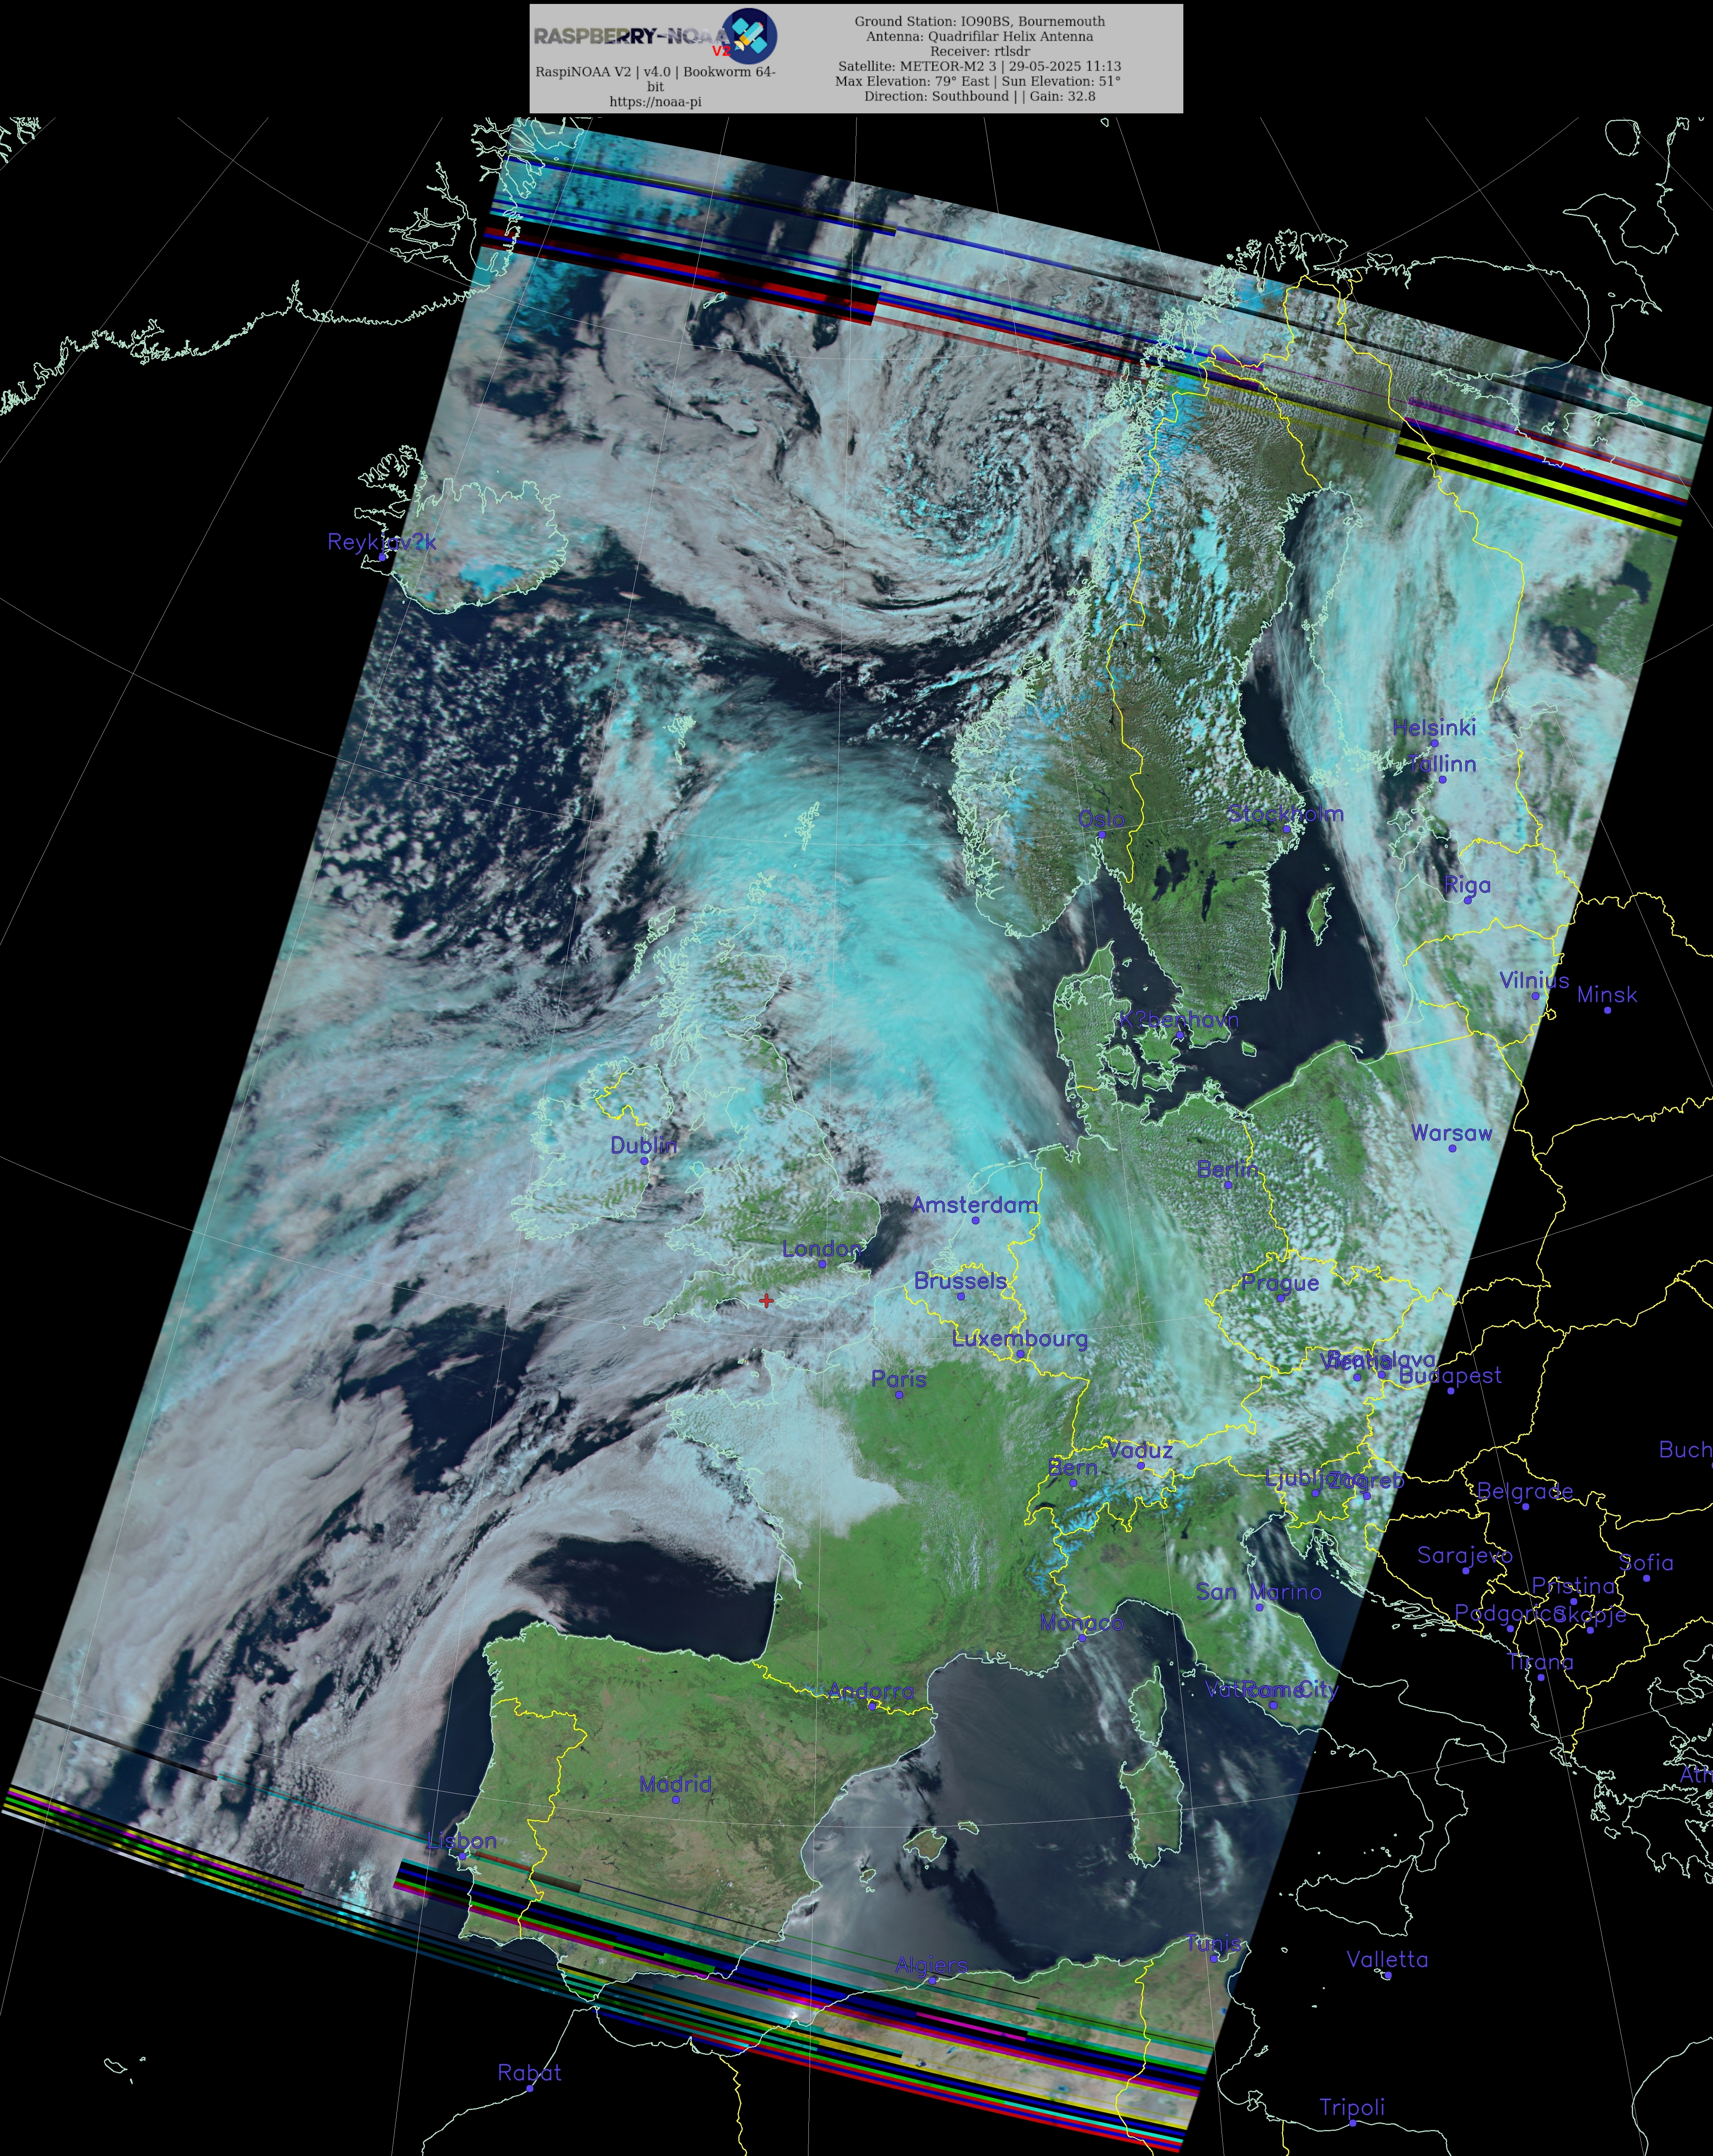The image size is (1713, 2156).
Task: Click the Lisbon city label
Action: [461, 1841]
